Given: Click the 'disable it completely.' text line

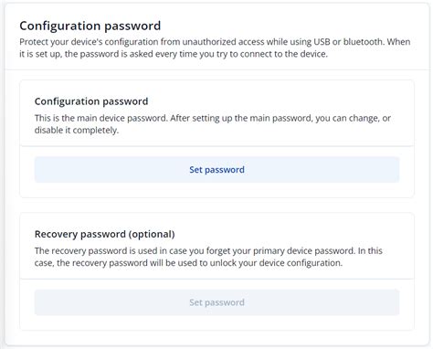Looking at the screenshot, I should (77, 130).
